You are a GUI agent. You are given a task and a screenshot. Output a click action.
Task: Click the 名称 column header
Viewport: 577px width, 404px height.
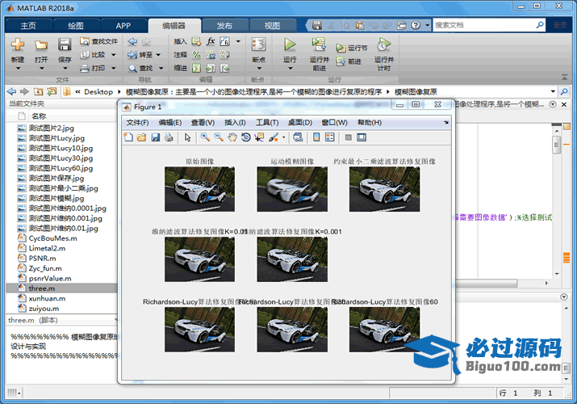tap(39, 116)
